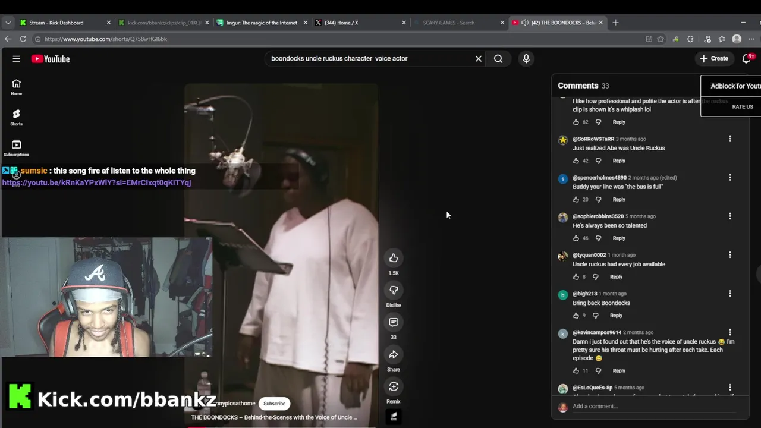Reply to the "Just realized Abe was Uncle Ruckus" comment
This screenshot has width=761, height=428.
click(619, 160)
